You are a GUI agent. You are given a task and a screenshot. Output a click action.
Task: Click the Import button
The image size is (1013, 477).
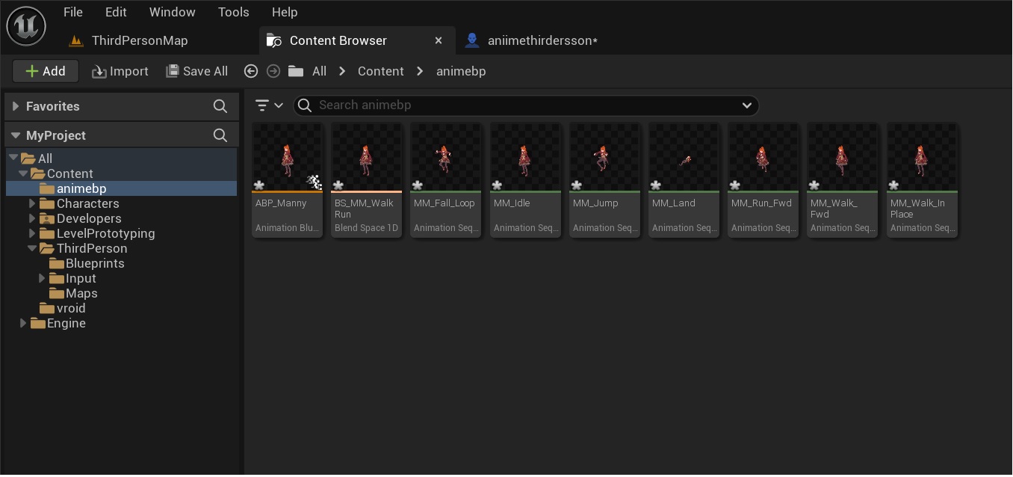(x=120, y=71)
